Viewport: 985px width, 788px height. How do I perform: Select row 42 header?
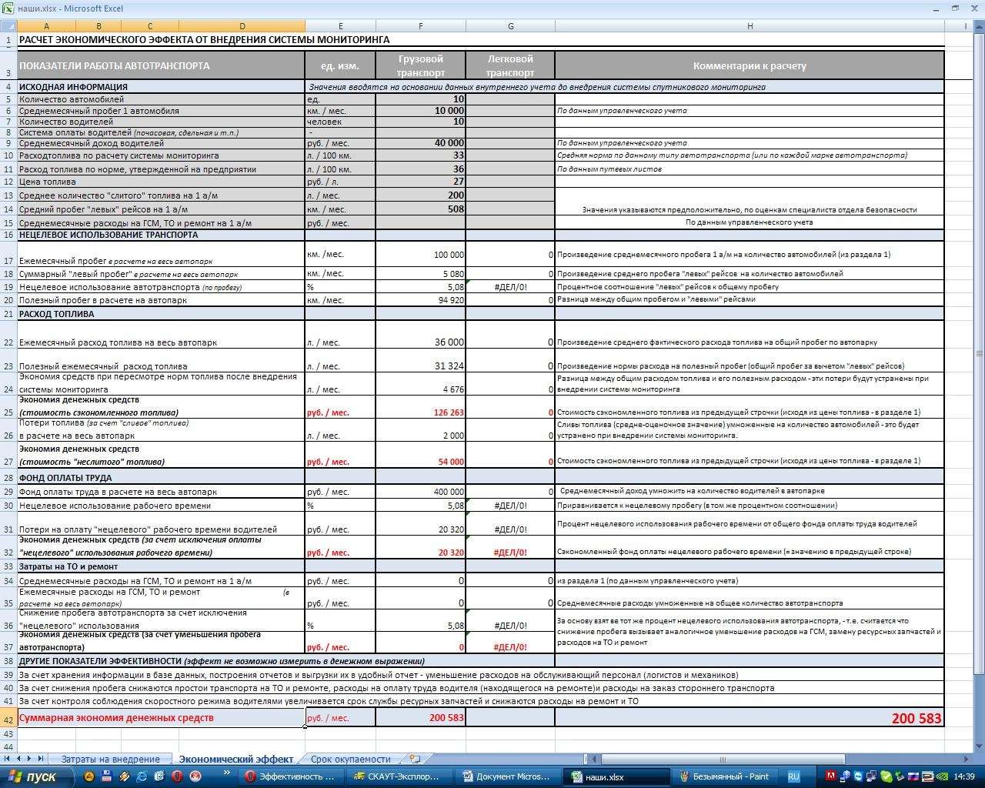pyautogui.click(x=8, y=719)
